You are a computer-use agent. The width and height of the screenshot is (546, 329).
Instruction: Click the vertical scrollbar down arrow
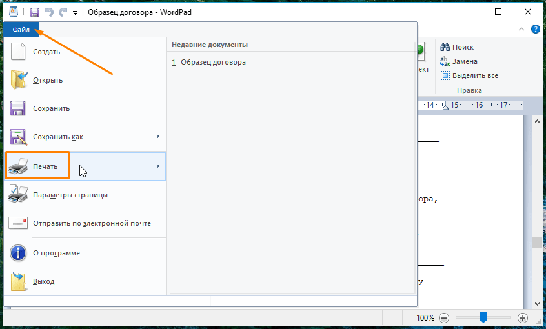click(537, 304)
